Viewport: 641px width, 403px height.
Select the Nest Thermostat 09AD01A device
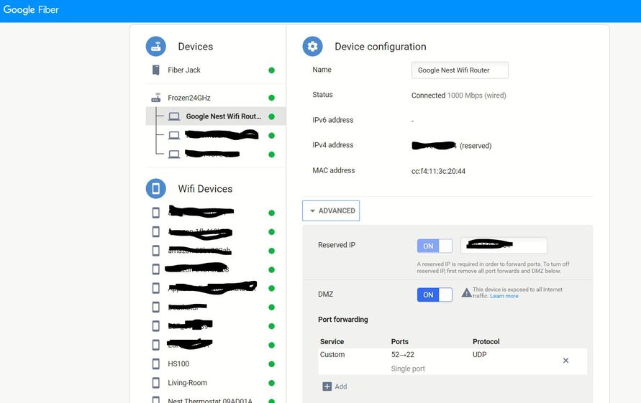210,401
